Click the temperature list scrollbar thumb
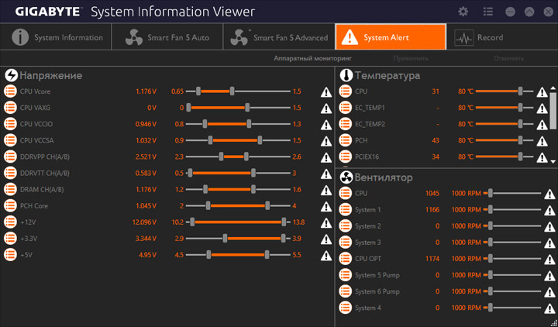This screenshot has height=327, width=558. [x=553, y=110]
